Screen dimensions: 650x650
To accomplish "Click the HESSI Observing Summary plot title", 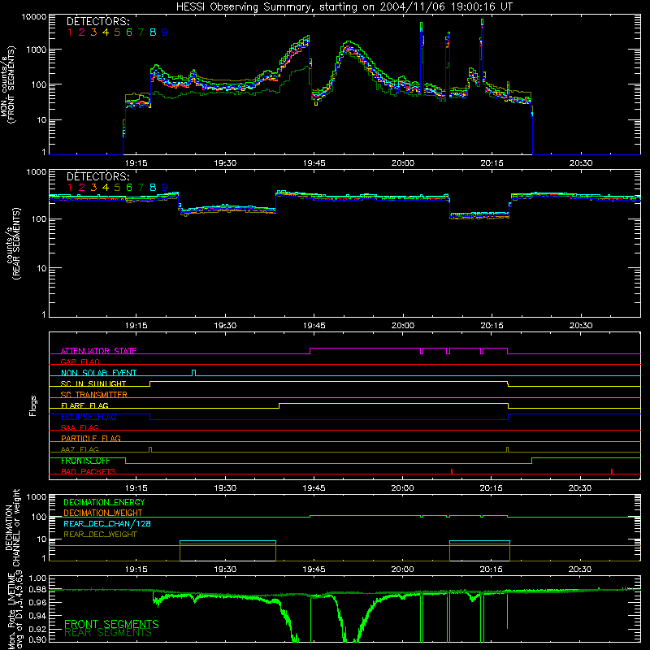I will click(344, 6).
